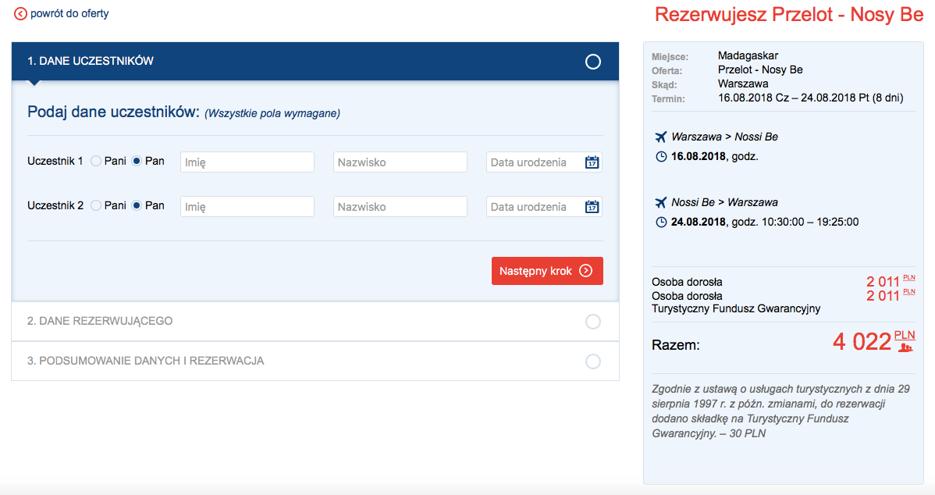The height and width of the screenshot is (495, 935).
Task: Click the back arrow icon beside powrót do oferty
Action: click(20, 14)
